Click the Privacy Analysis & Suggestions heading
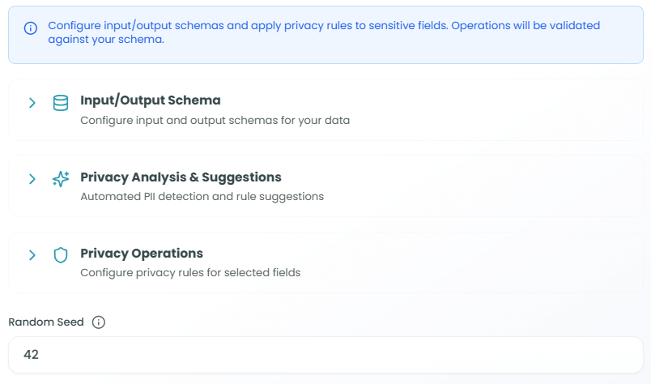Image resolution: width=651 pixels, height=384 pixels. [181, 177]
